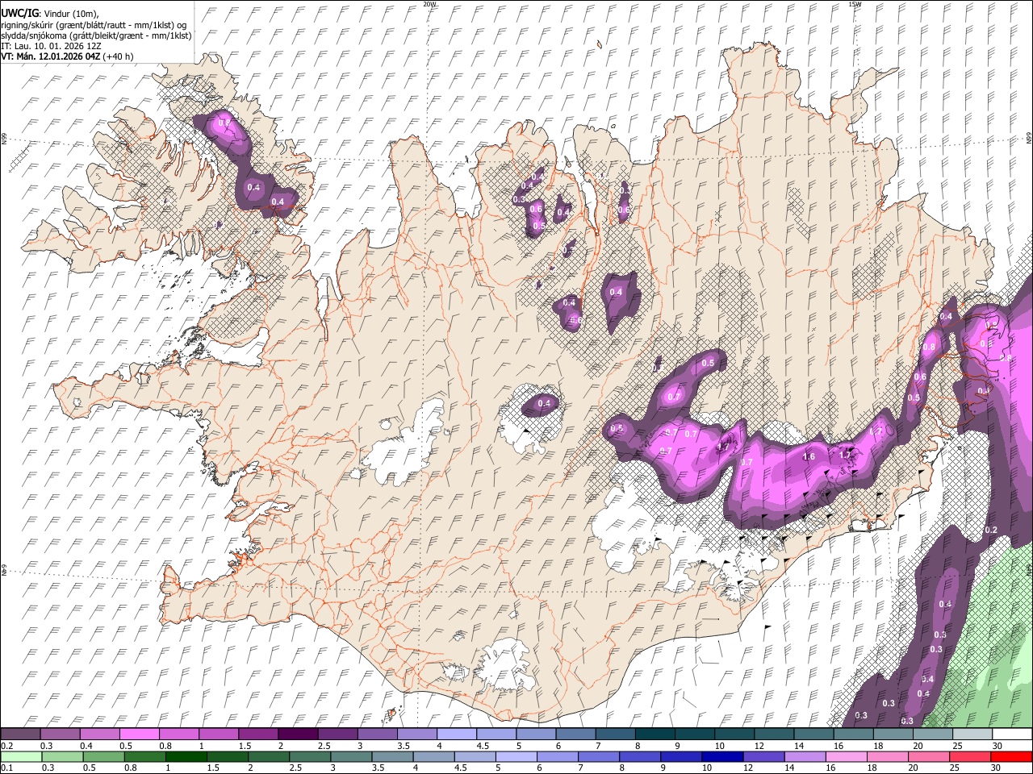Image resolution: width=1033 pixels, height=774 pixels.
Task: Click the 15W longitude label
Action: [x=855, y=4]
